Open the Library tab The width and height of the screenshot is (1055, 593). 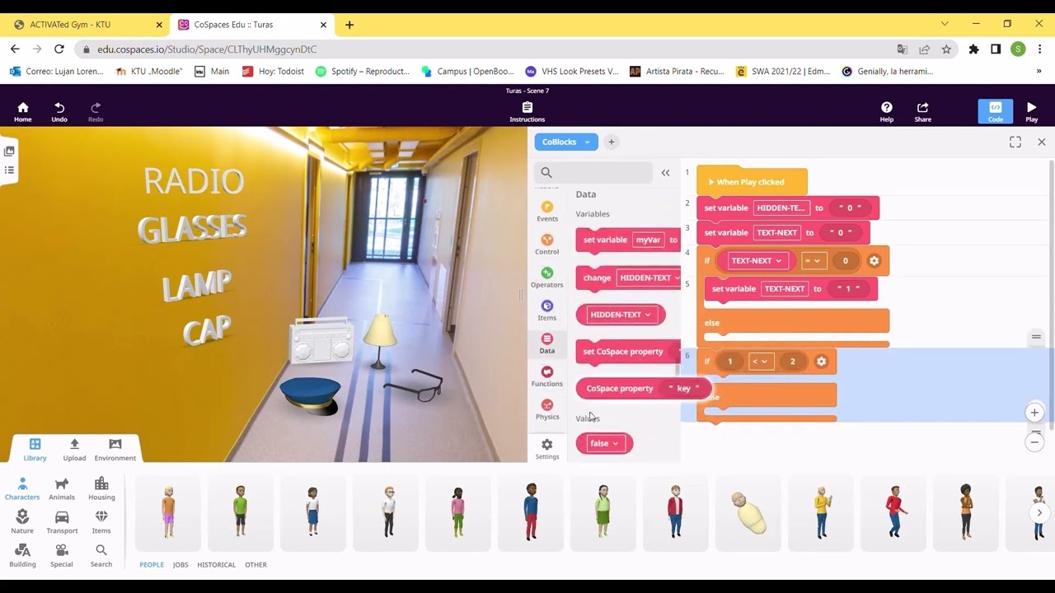(x=35, y=449)
